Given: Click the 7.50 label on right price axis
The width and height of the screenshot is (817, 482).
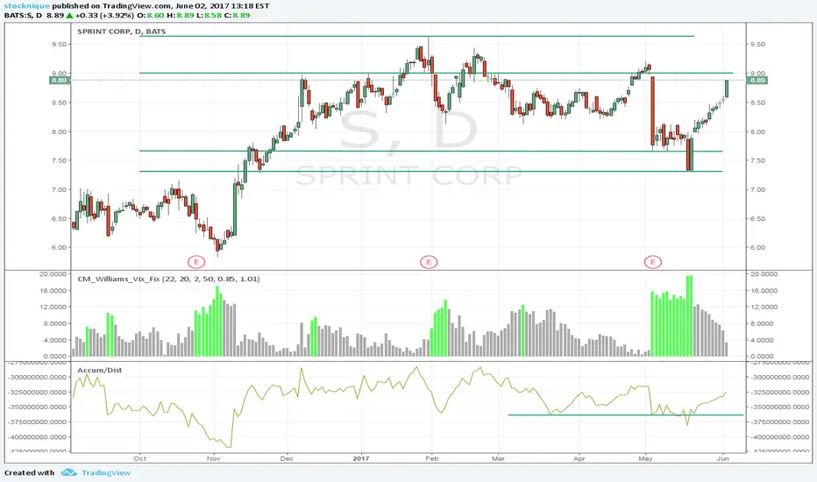Looking at the screenshot, I should tap(757, 160).
